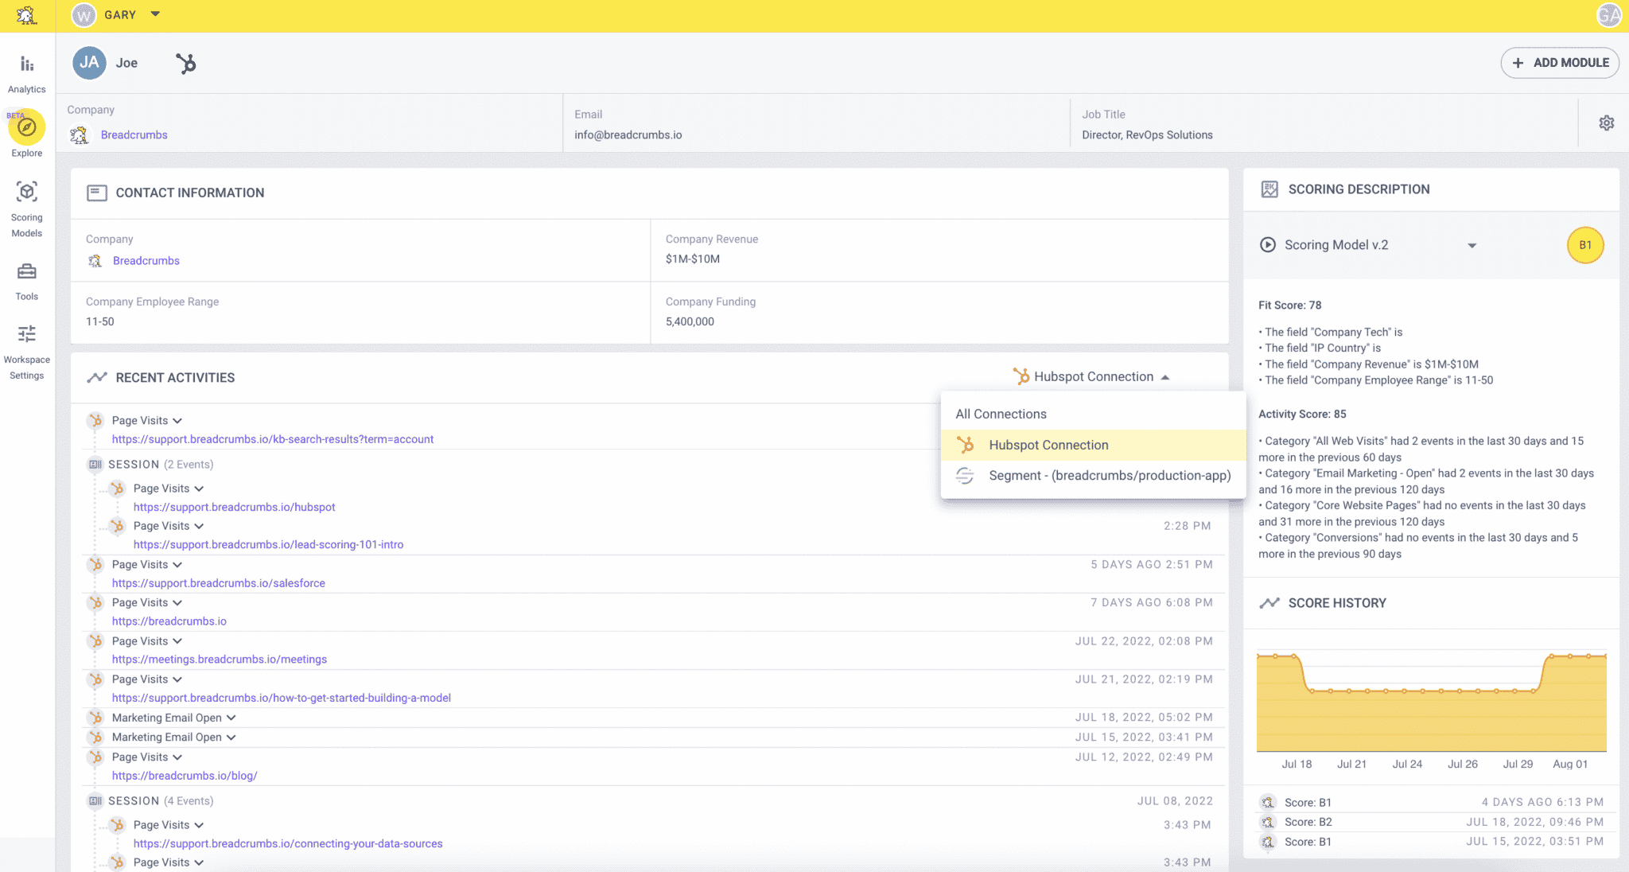Click the GA user avatar top right

(x=1608, y=15)
